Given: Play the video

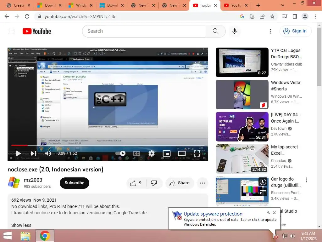Looking at the screenshot, I should (19, 153).
